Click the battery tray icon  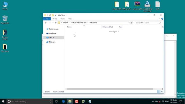click(156, 101)
